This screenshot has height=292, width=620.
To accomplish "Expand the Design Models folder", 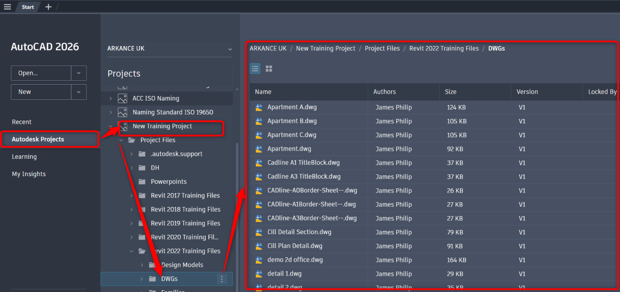I will [142, 265].
